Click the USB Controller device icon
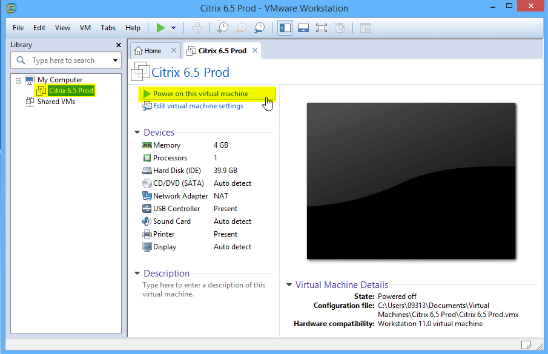The image size is (548, 354). pos(147,209)
